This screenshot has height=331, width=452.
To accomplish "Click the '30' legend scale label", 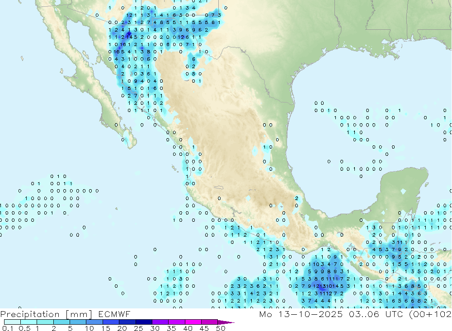I will [x=155, y=328].
